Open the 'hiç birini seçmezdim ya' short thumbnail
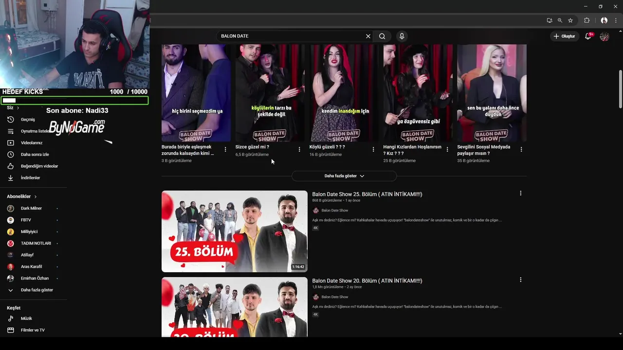623x350 pixels. point(196,93)
